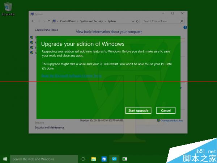217x163 pixels.
Task: Click the Up arrow navigation button
Action: pyautogui.click(x=49, y=21)
